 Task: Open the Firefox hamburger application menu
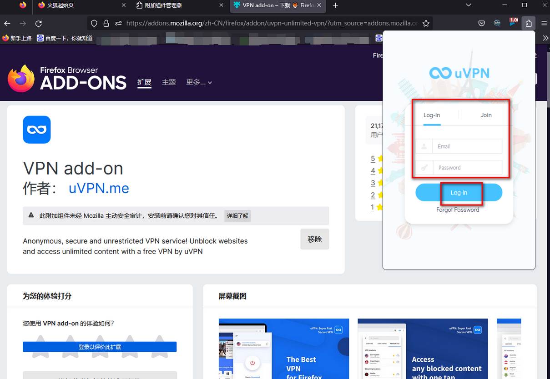pyautogui.click(x=544, y=23)
